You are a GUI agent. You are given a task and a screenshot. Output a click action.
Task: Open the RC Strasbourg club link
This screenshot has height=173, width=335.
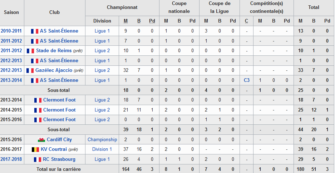[59, 159]
